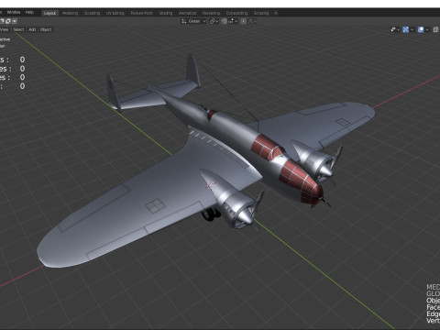This screenshot has width=440, height=330.
Task: Switch to the Animation workspace tab
Action: click(x=187, y=13)
